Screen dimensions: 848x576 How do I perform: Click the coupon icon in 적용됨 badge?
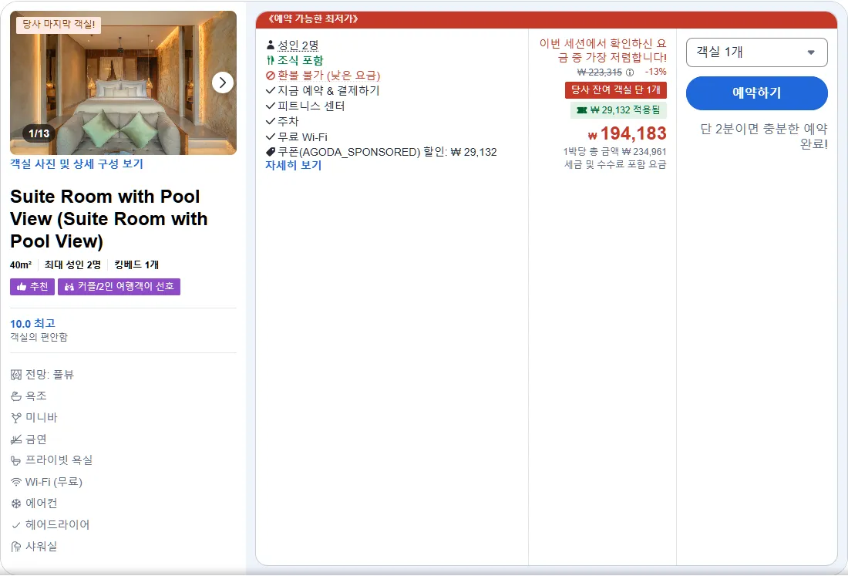pyautogui.click(x=582, y=110)
